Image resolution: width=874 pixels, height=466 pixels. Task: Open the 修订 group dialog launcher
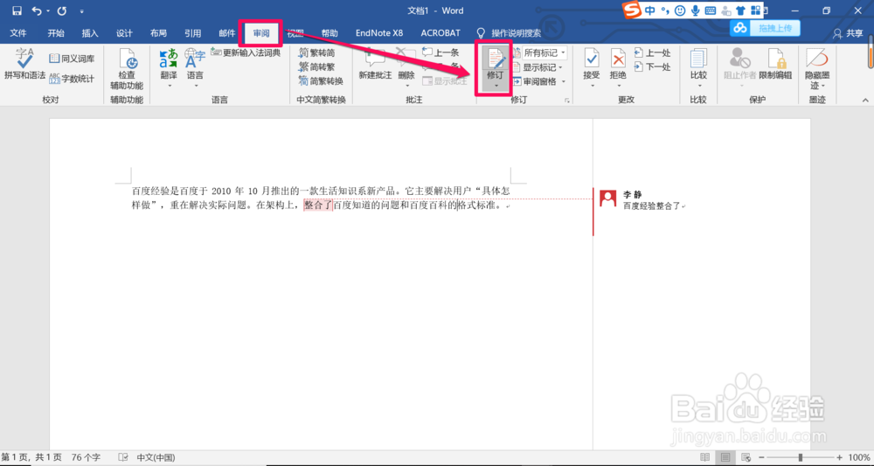pyautogui.click(x=567, y=101)
